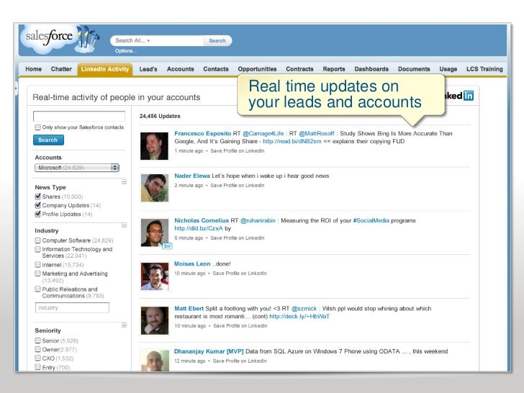Collapse the News Type section

point(124,182)
